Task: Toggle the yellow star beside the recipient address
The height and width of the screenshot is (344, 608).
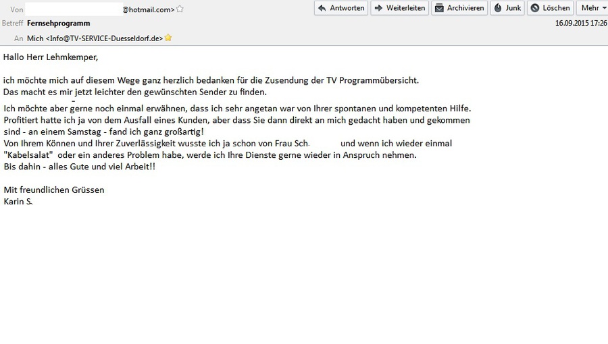Action: [x=168, y=38]
